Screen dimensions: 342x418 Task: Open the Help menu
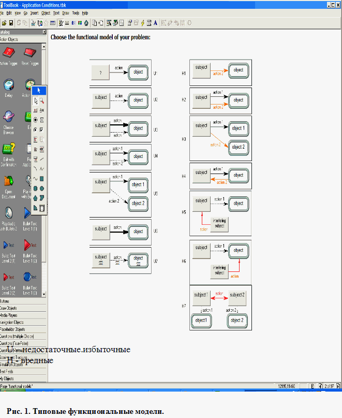85,13
